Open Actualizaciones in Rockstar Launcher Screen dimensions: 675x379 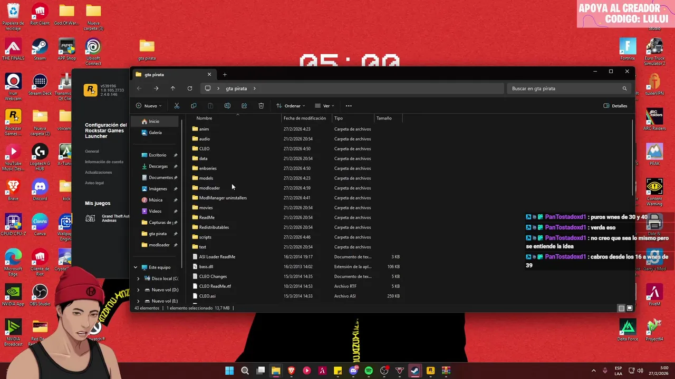point(98,172)
